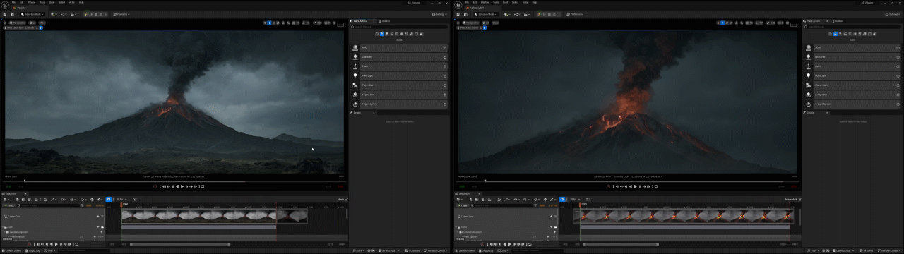Click Show button in right viewport
The height and width of the screenshot is (254, 904).
tap(496, 23)
